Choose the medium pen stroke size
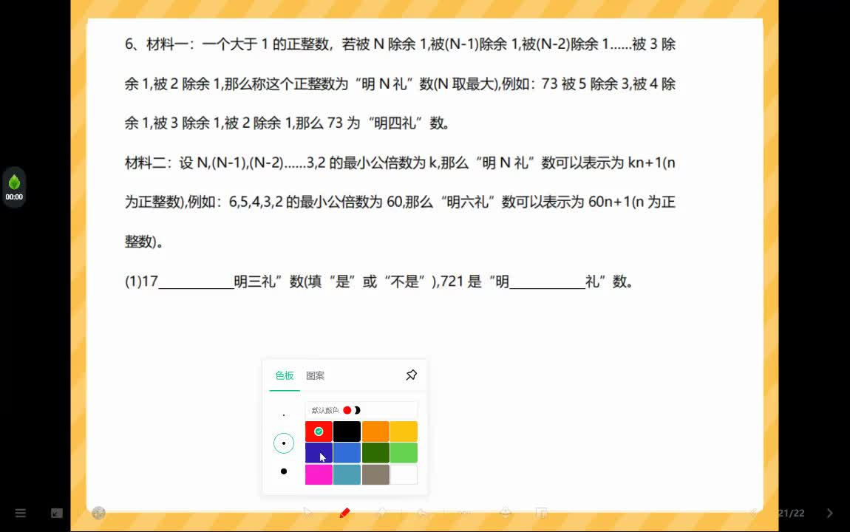The height and width of the screenshot is (532, 850). coord(284,443)
